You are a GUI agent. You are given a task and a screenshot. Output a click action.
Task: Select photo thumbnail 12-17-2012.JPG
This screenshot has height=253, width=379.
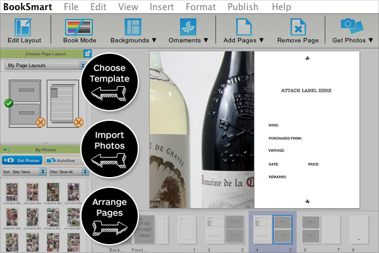[x=73, y=192]
